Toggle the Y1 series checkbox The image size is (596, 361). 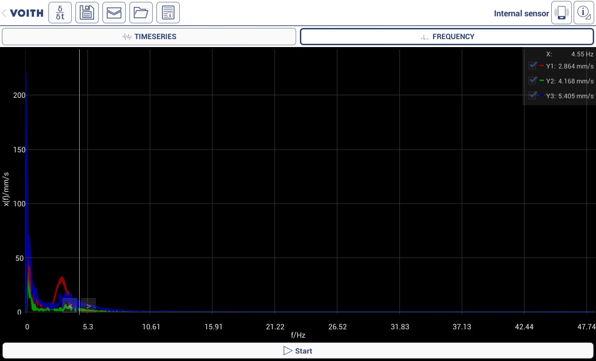(533, 66)
